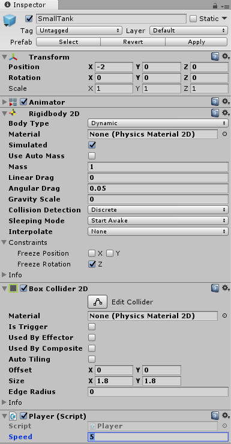Click the Edit Collider shape icon button
Image resolution: width=231 pixels, height=444 pixels.
pyautogui.click(x=97, y=302)
